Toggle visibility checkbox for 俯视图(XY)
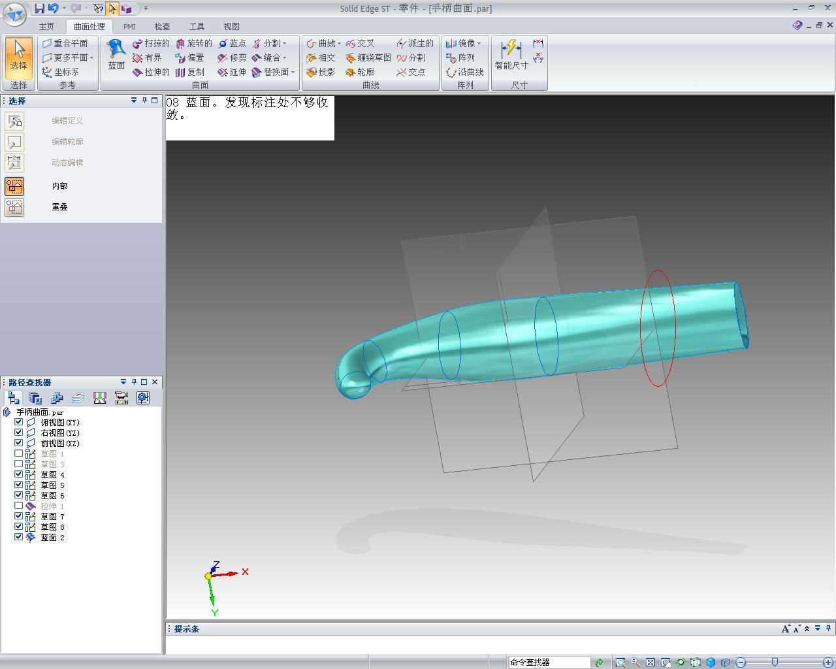This screenshot has width=836, height=669. click(x=19, y=422)
